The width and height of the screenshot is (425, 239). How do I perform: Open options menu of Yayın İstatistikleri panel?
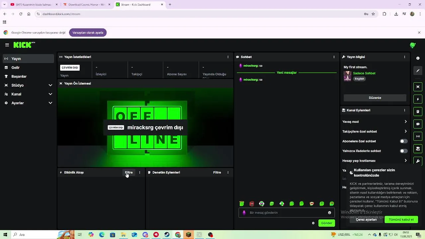[x=228, y=57]
